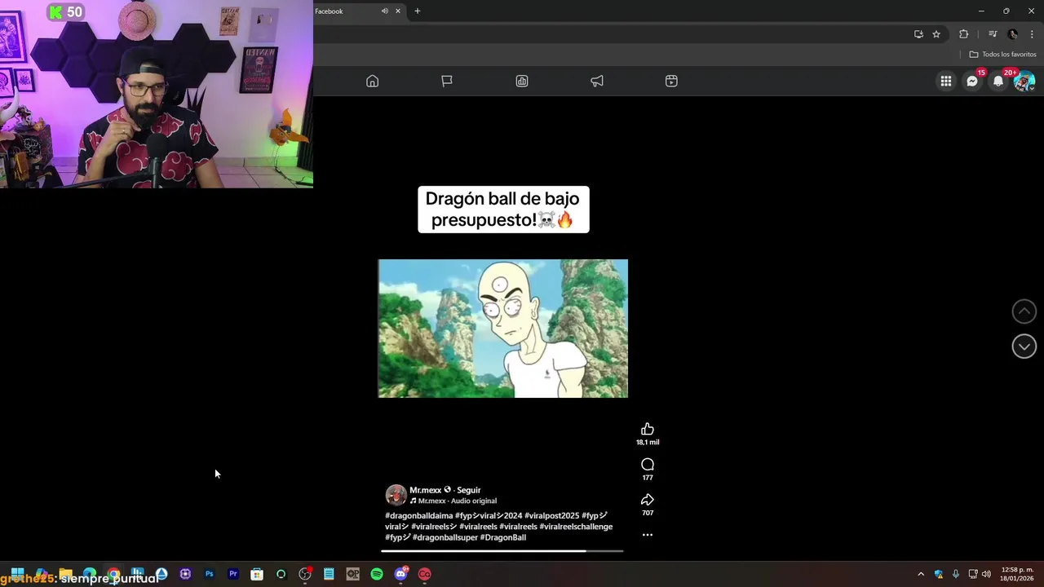The width and height of the screenshot is (1044, 587).
Task: Open the volume speaker tray icon
Action: pyautogui.click(x=987, y=574)
